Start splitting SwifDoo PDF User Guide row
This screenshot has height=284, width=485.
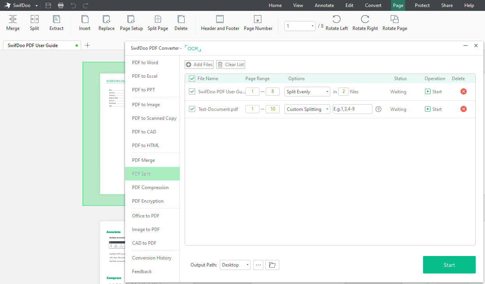pyautogui.click(x=433, y=92)
